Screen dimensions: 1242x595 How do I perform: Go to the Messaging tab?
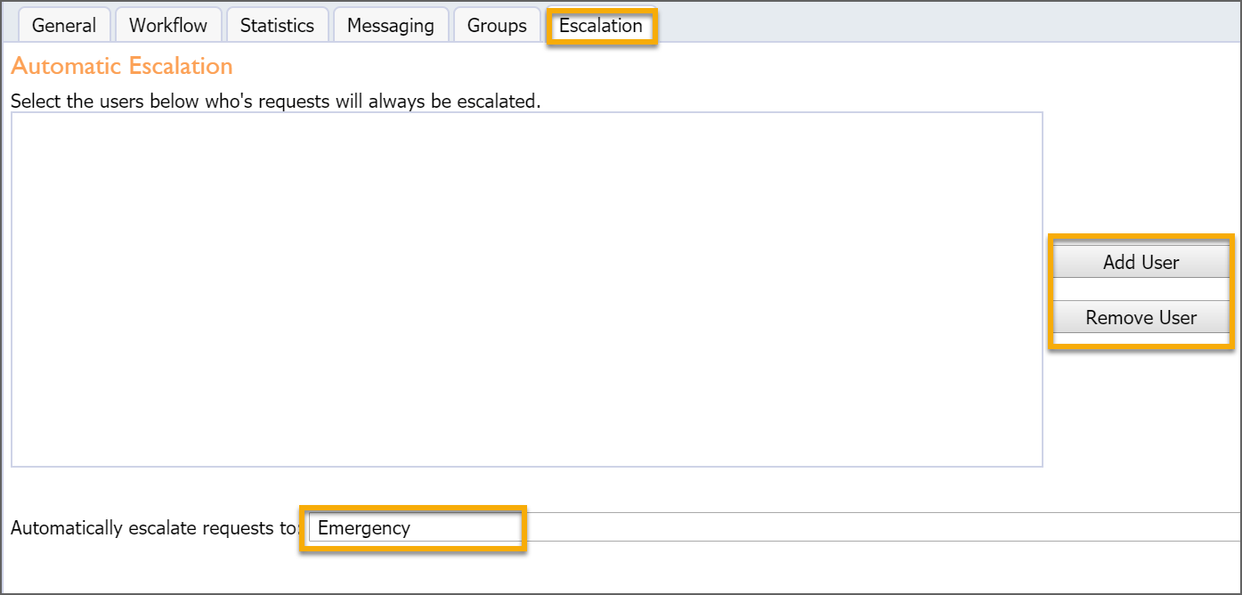391,26
